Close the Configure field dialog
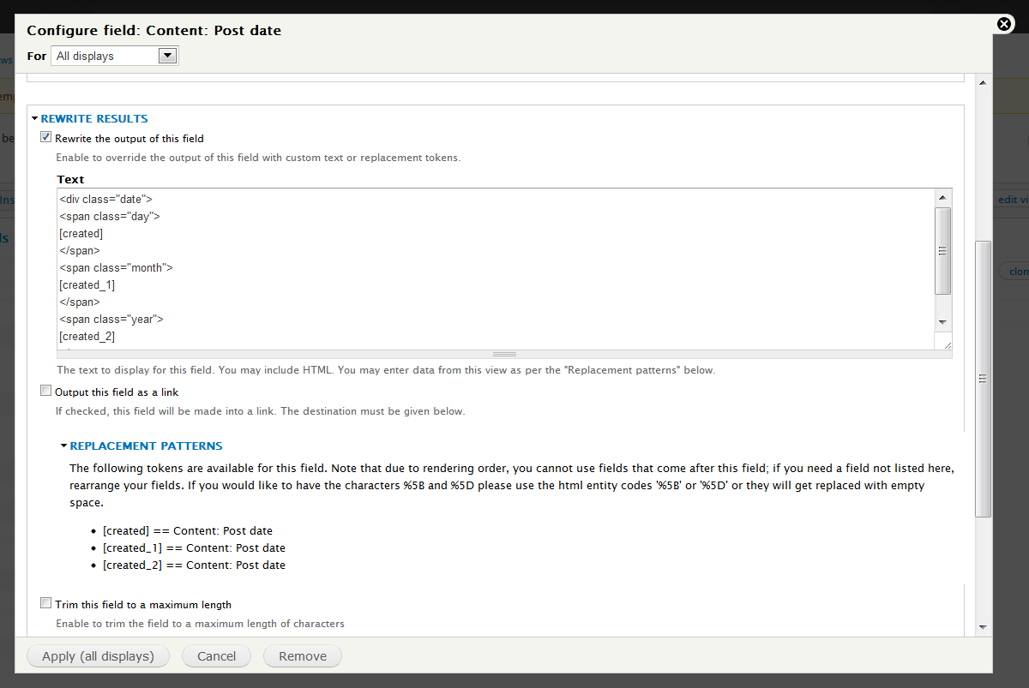This screenshot has height=688, width=1029. click(x=1005, y=24)
